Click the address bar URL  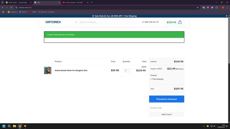(25, 8)
